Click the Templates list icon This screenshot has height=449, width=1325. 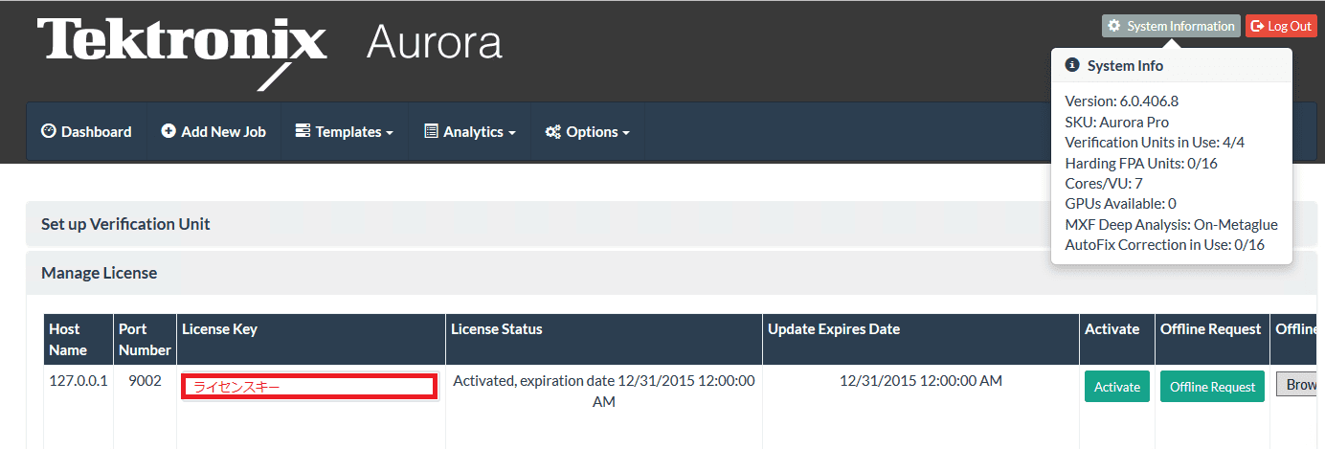click(x=303, y=131)
